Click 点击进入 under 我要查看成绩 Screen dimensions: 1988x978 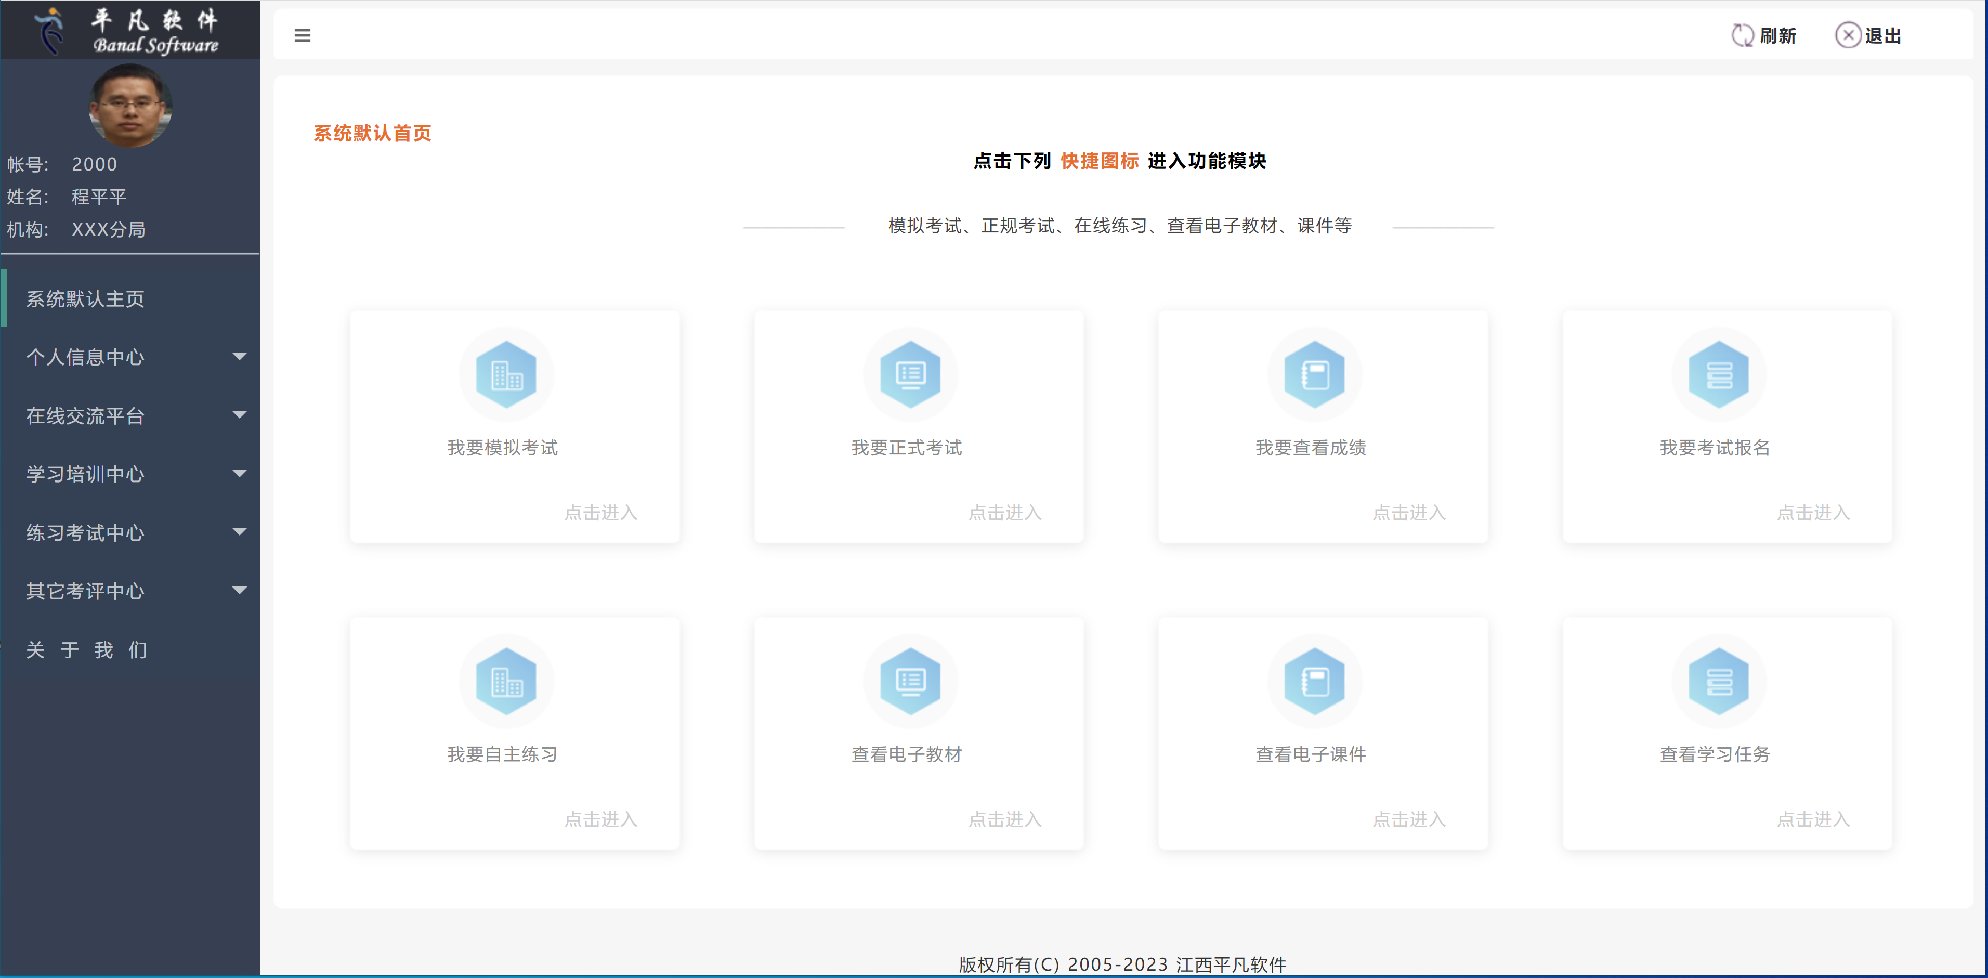coord(1409,513)
